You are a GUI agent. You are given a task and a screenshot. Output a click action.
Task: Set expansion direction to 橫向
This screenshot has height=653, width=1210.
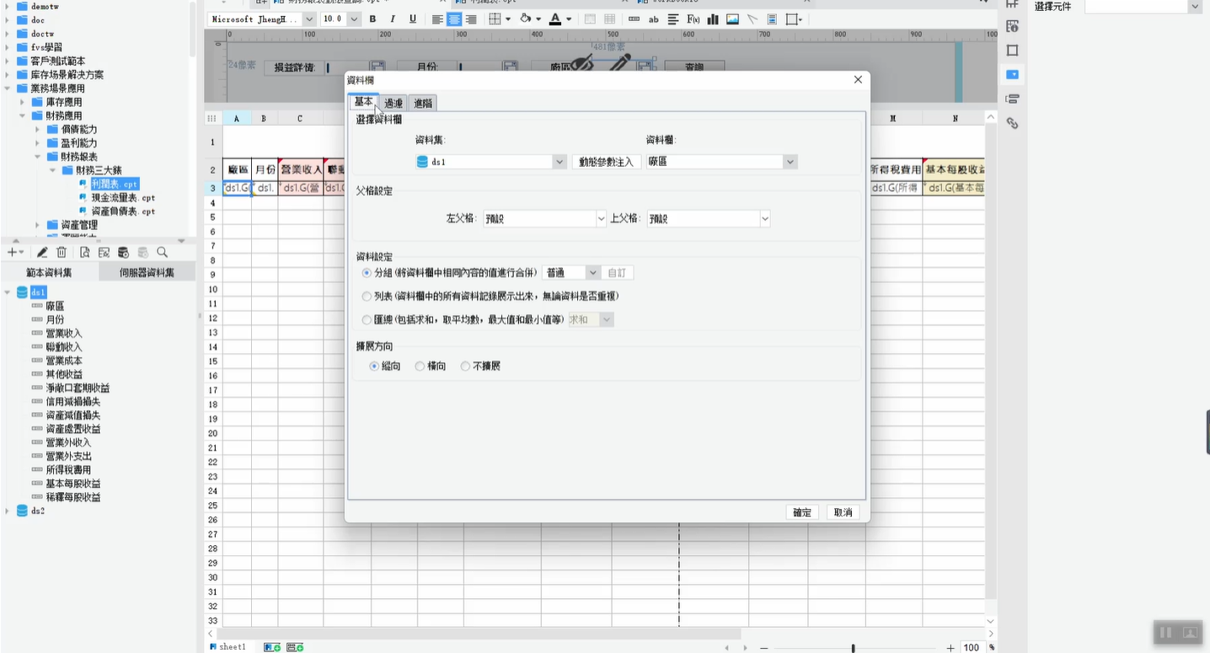coord(420,367)
